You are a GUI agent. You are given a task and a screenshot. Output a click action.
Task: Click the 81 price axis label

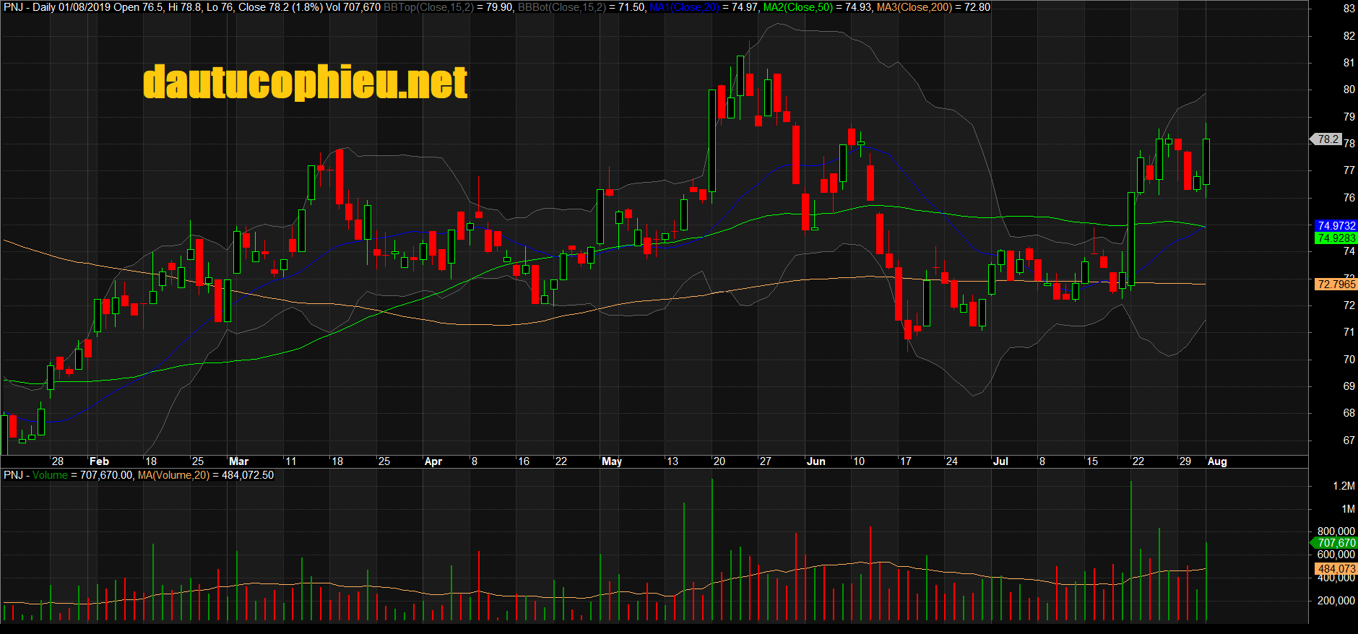coord(1349,63)
